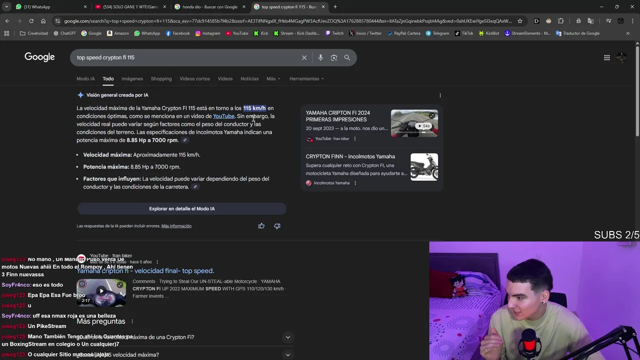Open a new browser tab
This screenshot has height=360, width=640.
335,7
